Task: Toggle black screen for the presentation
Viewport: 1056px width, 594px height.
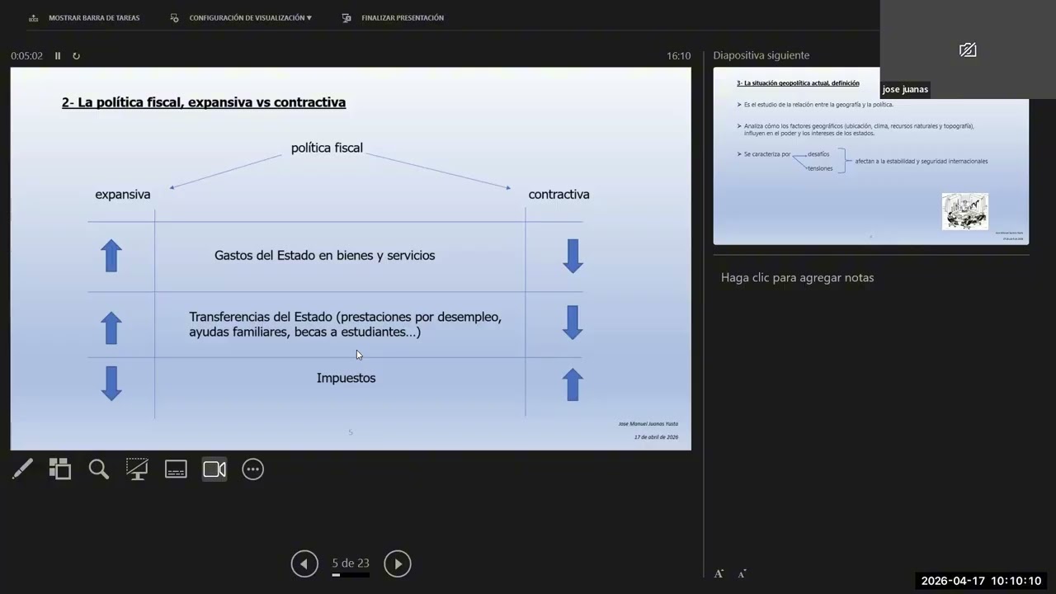Action: [137, 469]
